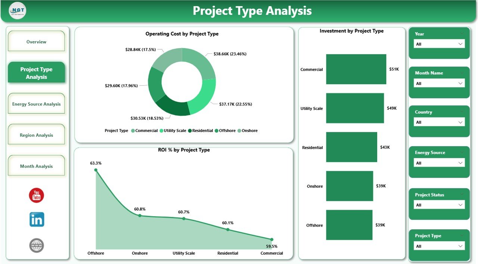The width and height of the screenshot is (478, 264).
Task: Expand the Year slicer dropdown
Action: coord(461,44)
